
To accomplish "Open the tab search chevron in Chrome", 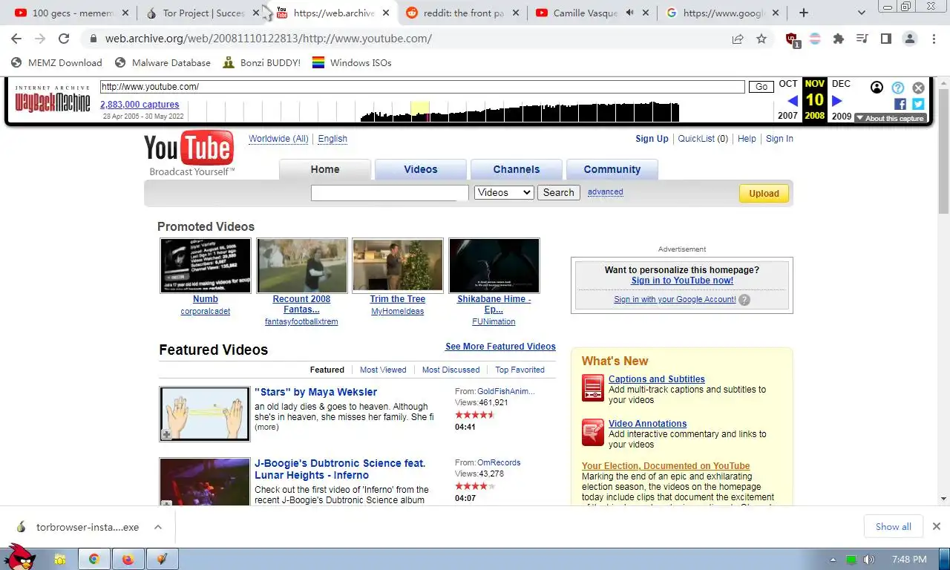I will pyautogui.click(x=862, y=13).
